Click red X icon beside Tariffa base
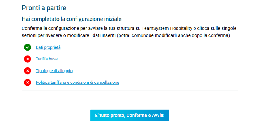 [27, 59]
